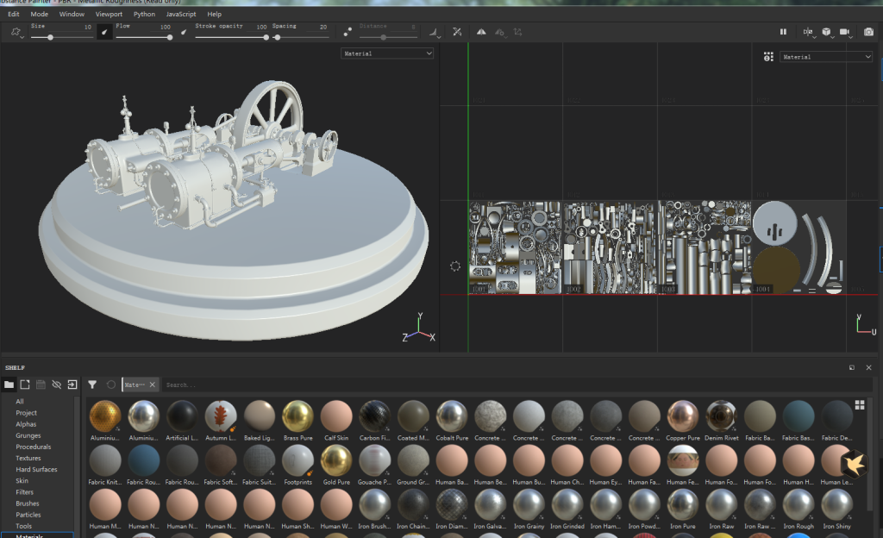Viewport: 883px width, 538px height.
Task: Click the shelf folder view icon
Action: pyautogui.click(x=9, y=385)
